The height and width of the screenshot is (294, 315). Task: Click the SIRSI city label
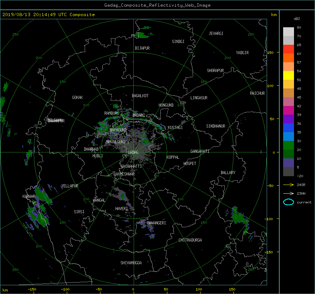tap(79, 212)
